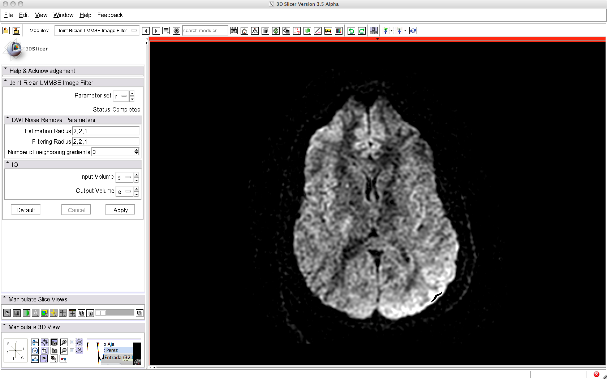This screenshot has width=607, height=379.
Task: Click the redo green arrow icon
Action: coord(362,31)
